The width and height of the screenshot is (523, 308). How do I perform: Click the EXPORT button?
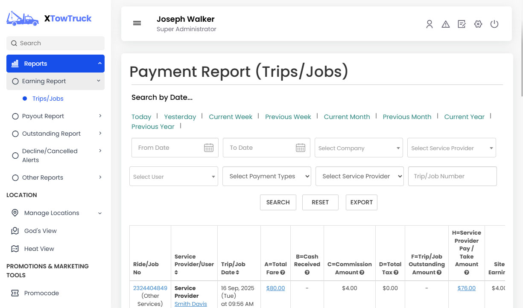point(361,202)
